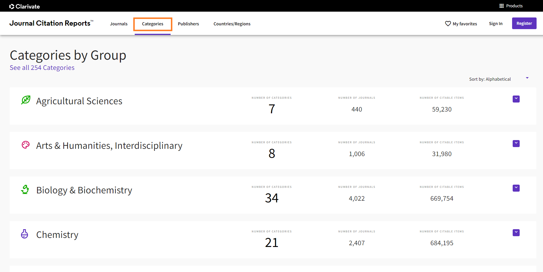Click the Arts & Humanities category count 8

(272, 154)
